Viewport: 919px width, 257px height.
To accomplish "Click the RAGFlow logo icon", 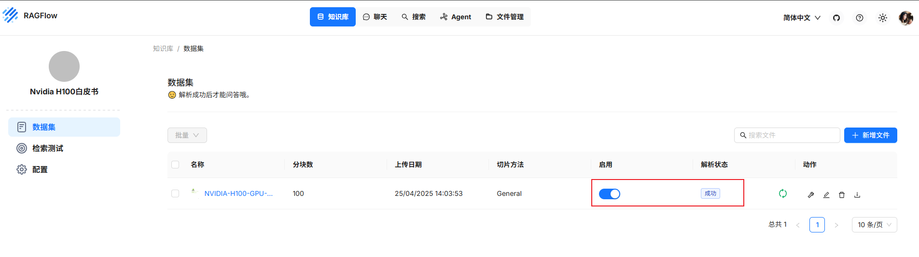I will pos(10,15).
